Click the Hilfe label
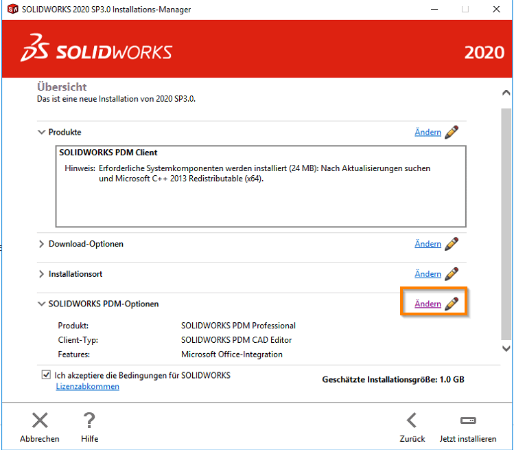This screenshot has width=514, height=450. [89, 439]
